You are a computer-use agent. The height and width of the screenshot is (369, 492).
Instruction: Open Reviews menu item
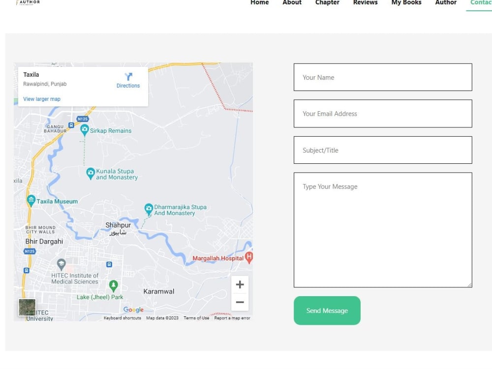pos(365,2)
